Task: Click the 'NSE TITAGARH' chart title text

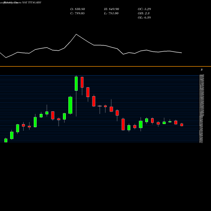Action: [32, 3]
